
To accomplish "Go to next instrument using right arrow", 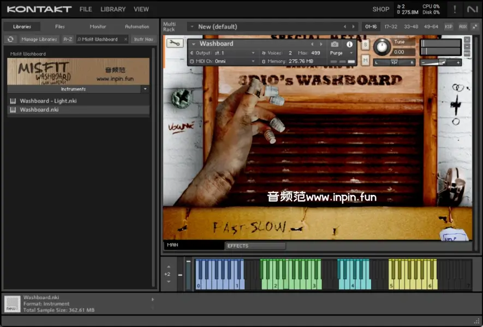I will [x=320, y=44].
